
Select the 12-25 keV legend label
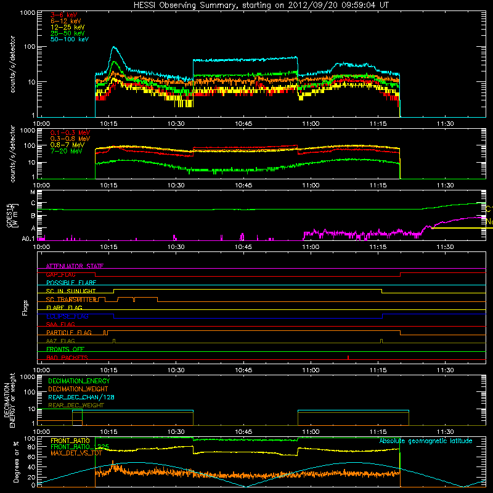(x=68, y=27)
